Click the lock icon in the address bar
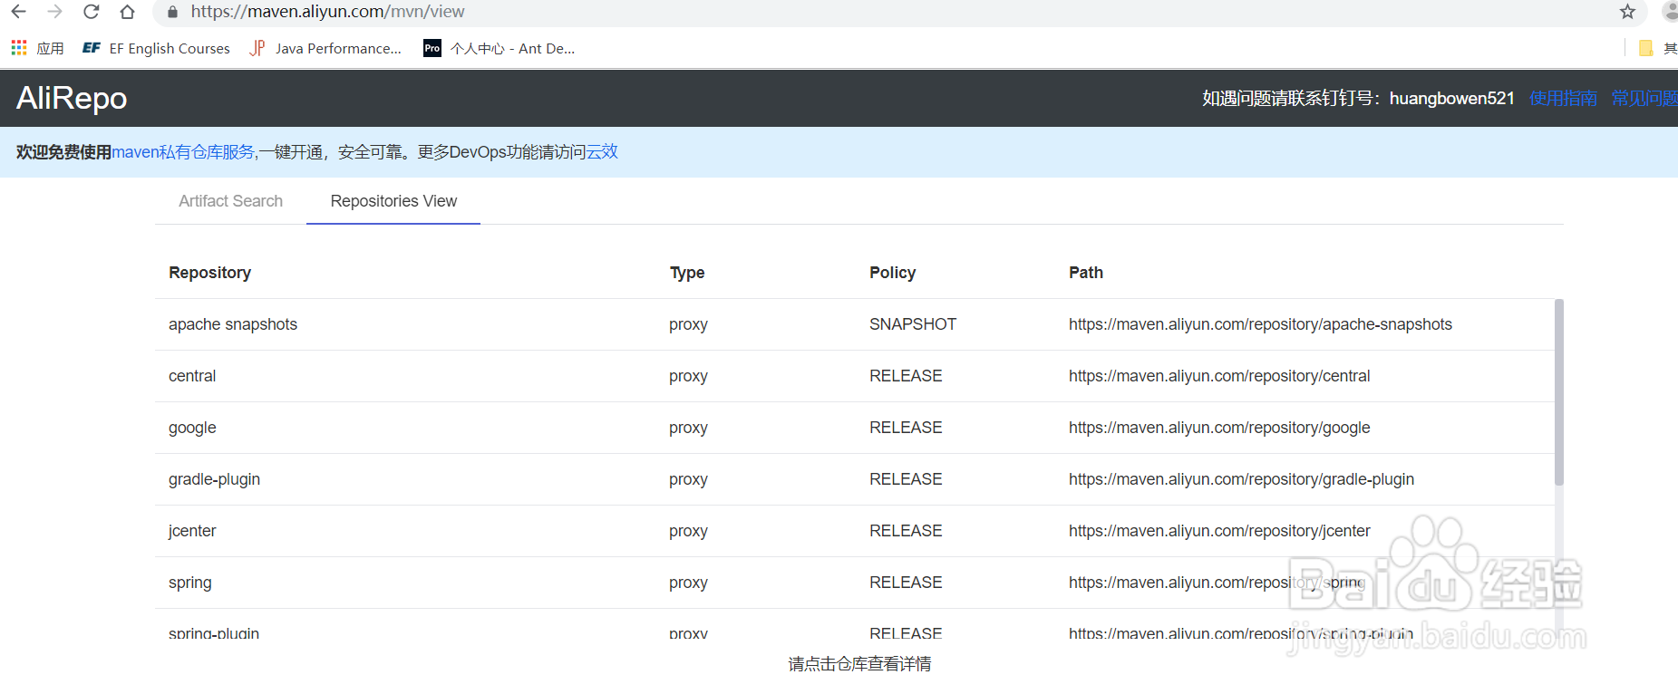 point(173,12)
